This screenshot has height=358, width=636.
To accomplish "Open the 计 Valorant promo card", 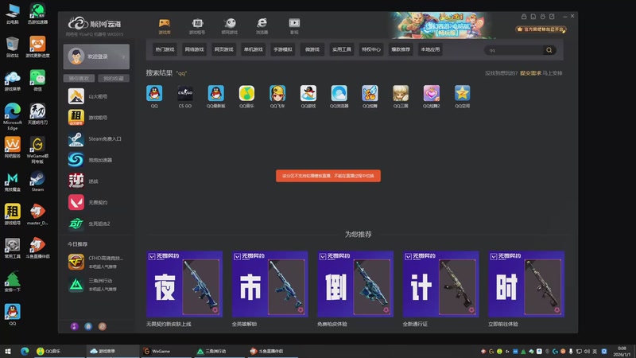I will [x=440, y=284].
